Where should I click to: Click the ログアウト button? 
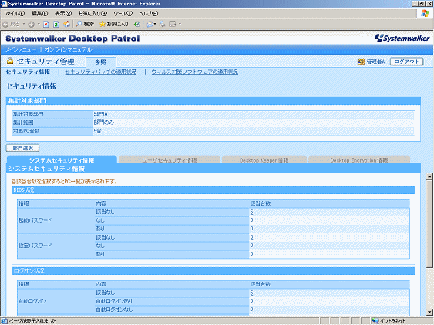(406, 62)
